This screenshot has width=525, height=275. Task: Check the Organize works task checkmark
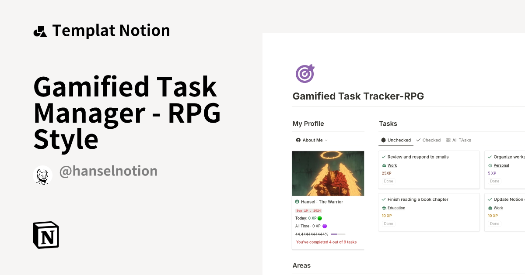point(490,156)
